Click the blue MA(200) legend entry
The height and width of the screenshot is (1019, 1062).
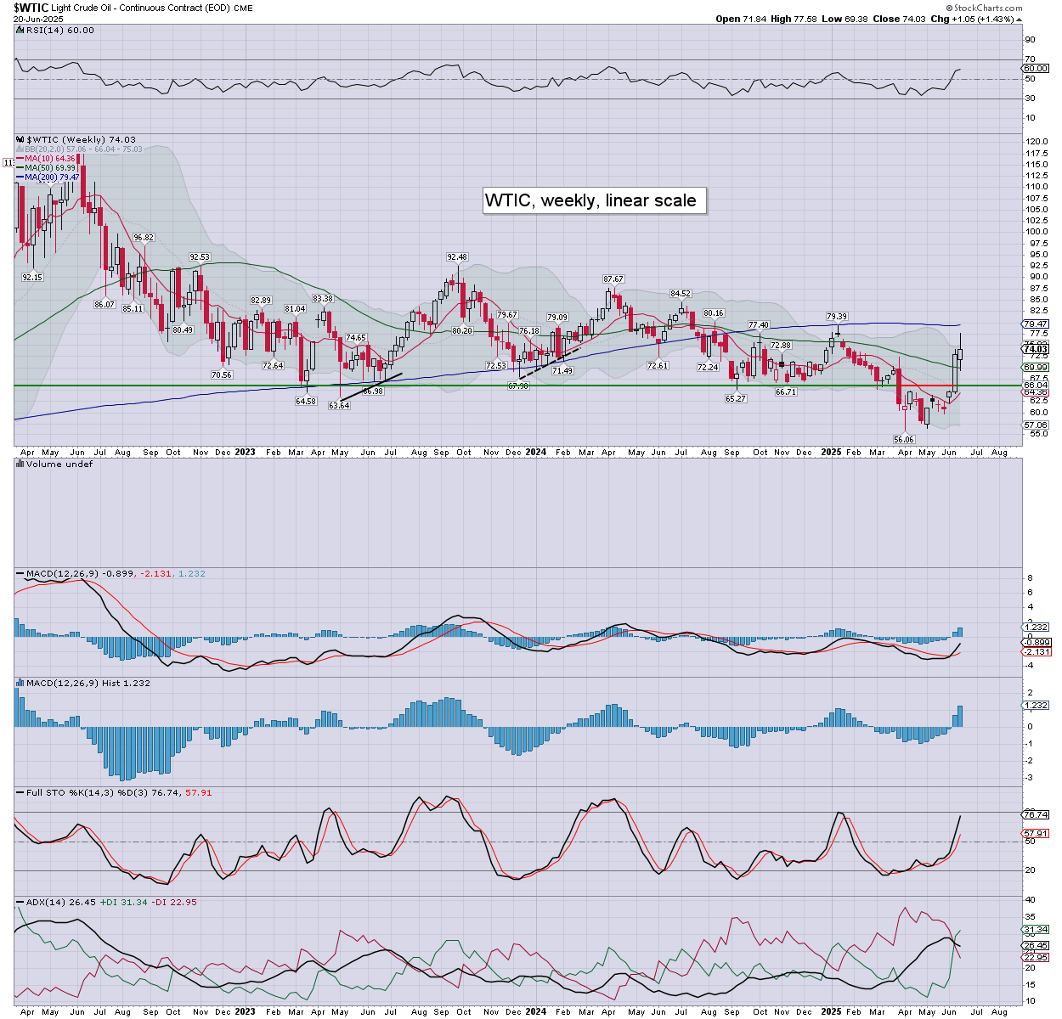click(x=51, y=177)
